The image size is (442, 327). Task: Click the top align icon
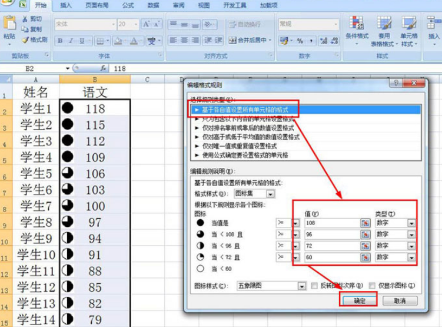174,24
